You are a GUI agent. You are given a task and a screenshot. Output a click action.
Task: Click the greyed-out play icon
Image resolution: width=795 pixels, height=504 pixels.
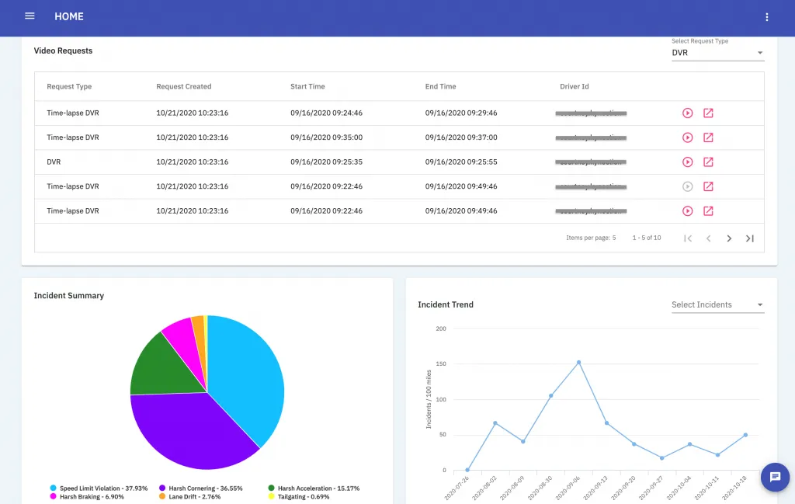click(x=688, y=186)
